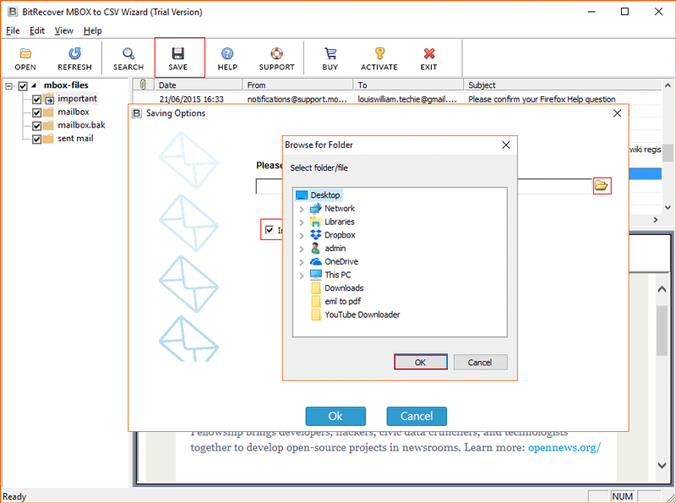Click the preview pane scroll down arrow

pyautogui.click(x=662, y=465)
